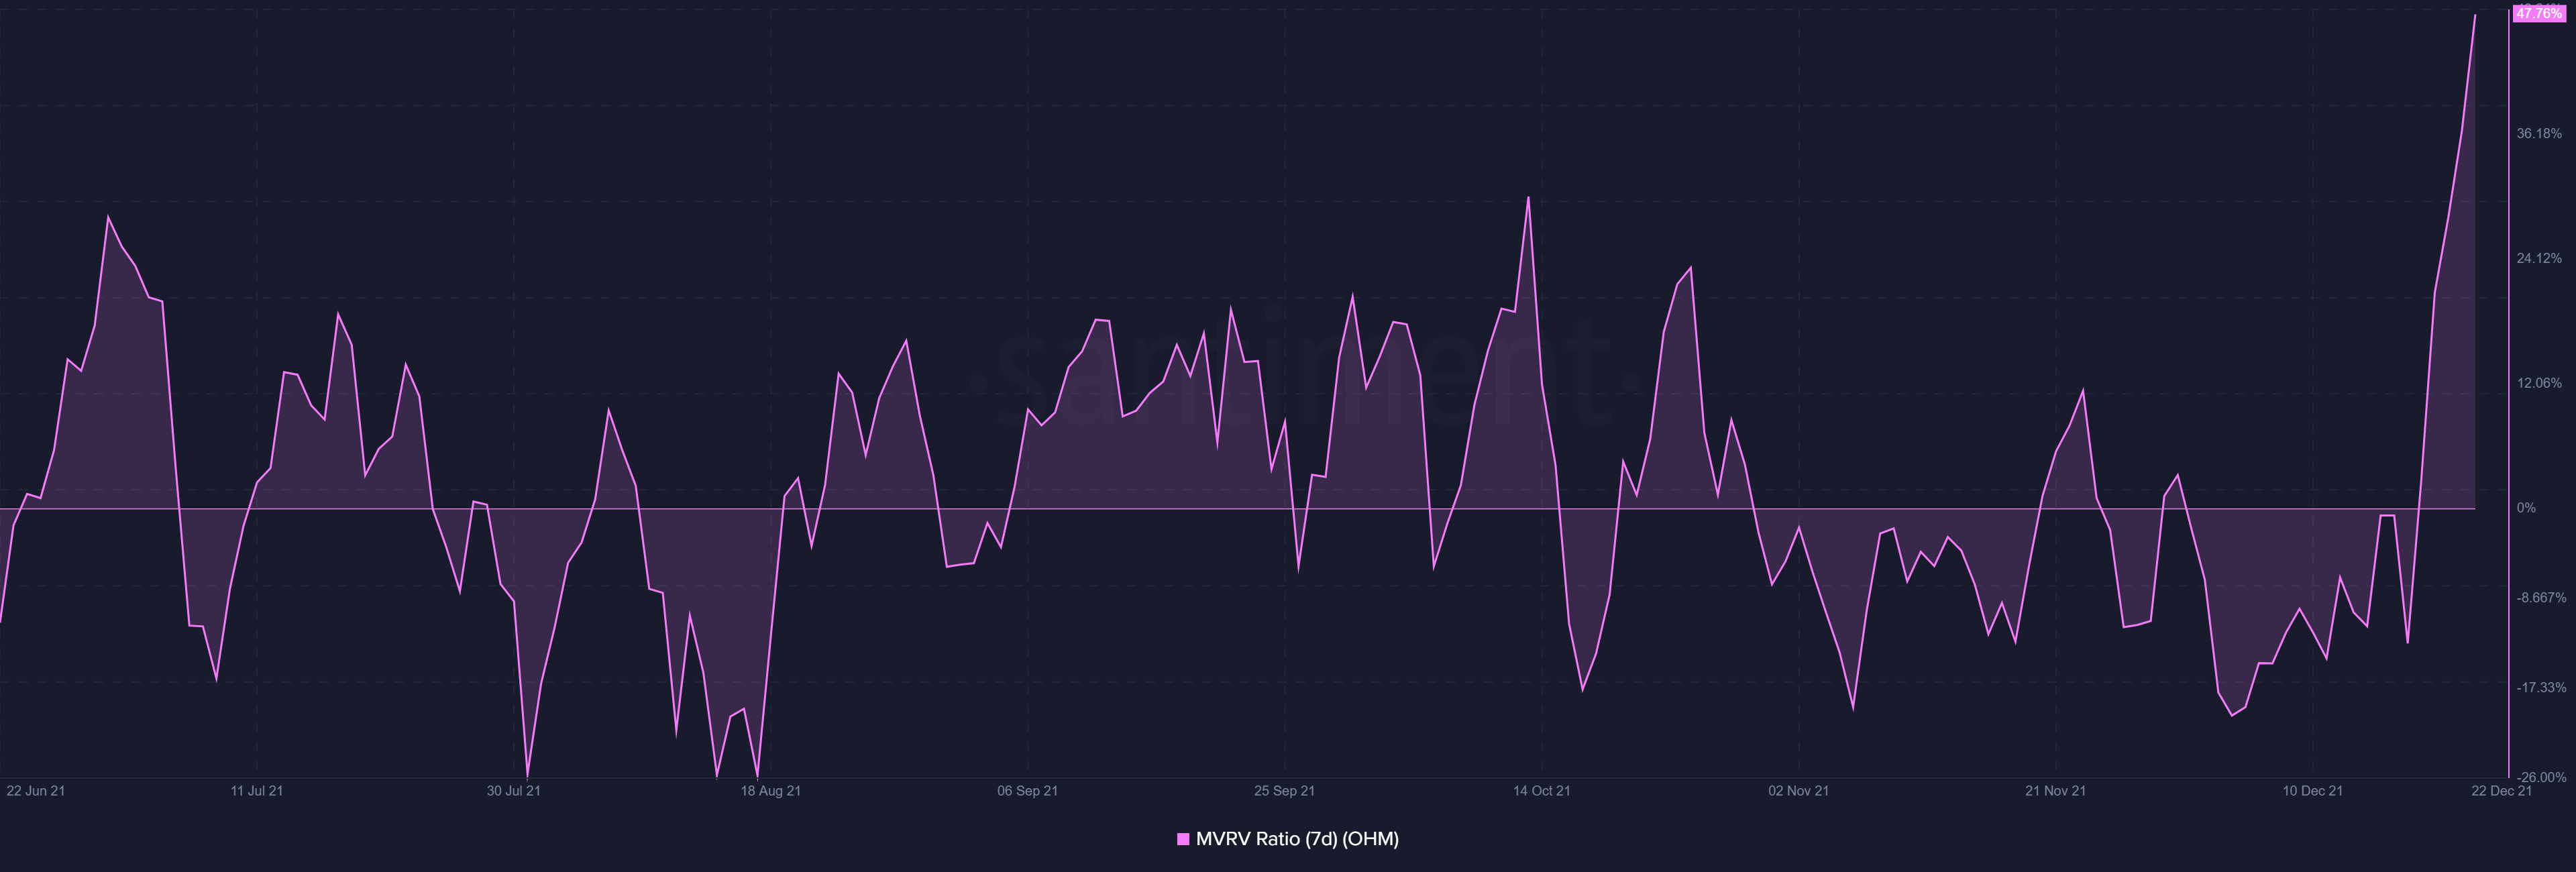Click the -26.00% y-axis label
Screen dimensions: 2576x872
(x=2541, y=777)
